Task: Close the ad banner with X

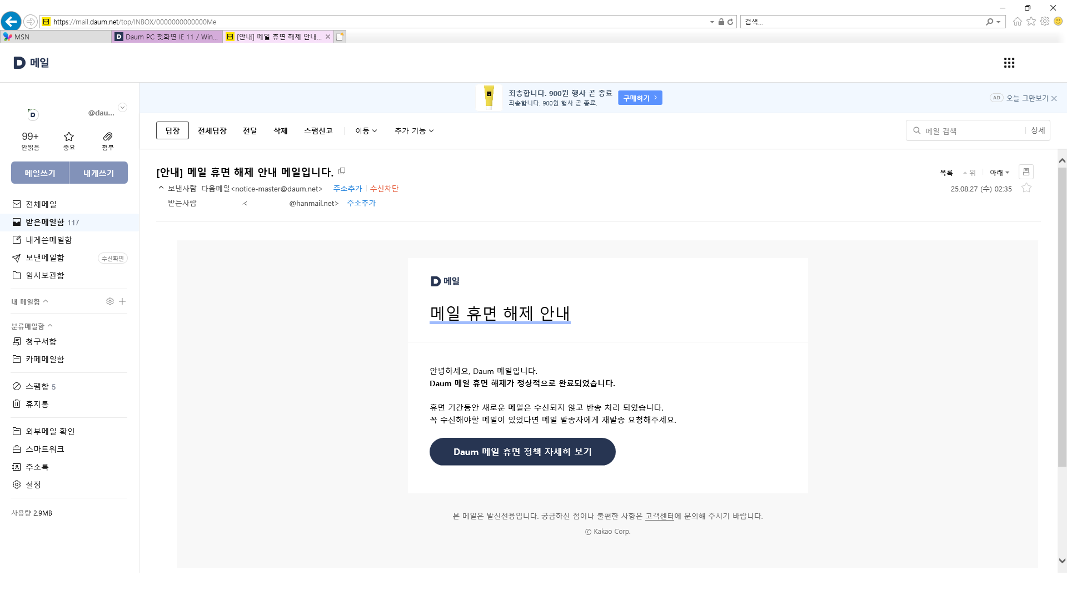Action: point(1054,98)
